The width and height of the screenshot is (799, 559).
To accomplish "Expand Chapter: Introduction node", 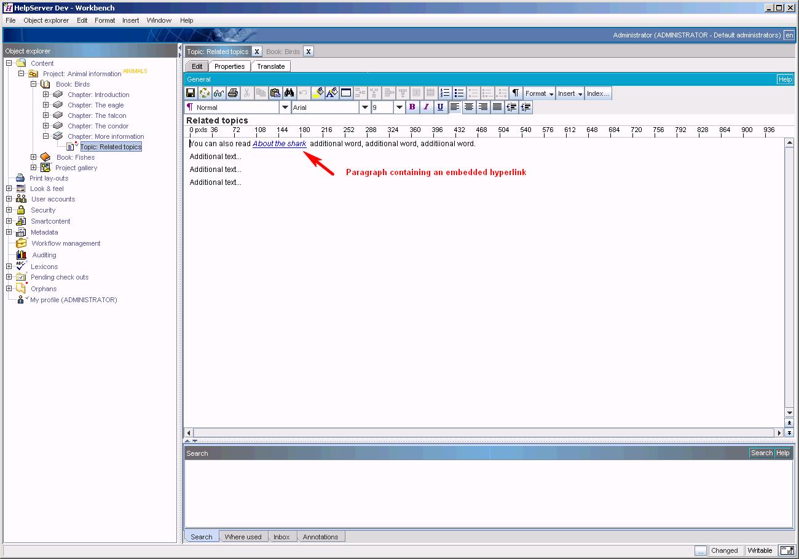I will pos(46,95).
